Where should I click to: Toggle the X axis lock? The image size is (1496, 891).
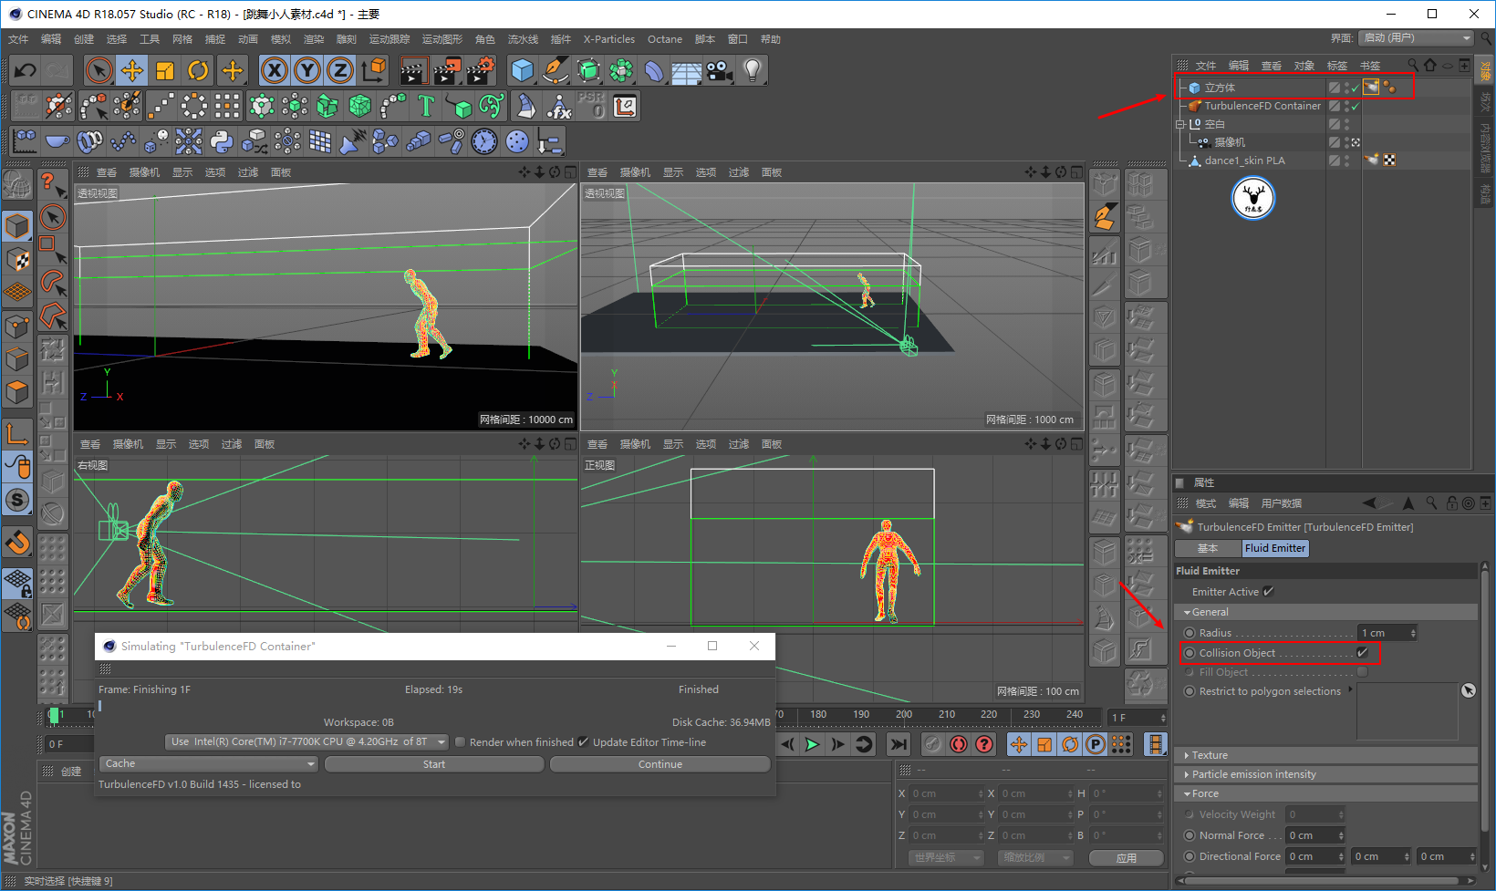[275, 70]
